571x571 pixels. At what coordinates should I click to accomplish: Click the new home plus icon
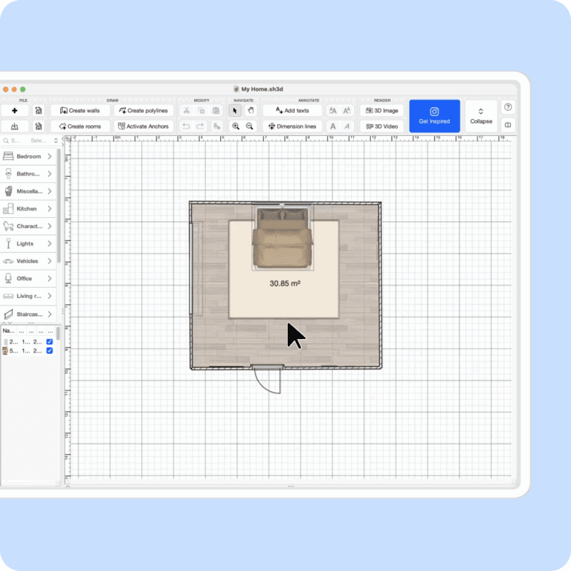pyautogui.click(x=15, y=111)
